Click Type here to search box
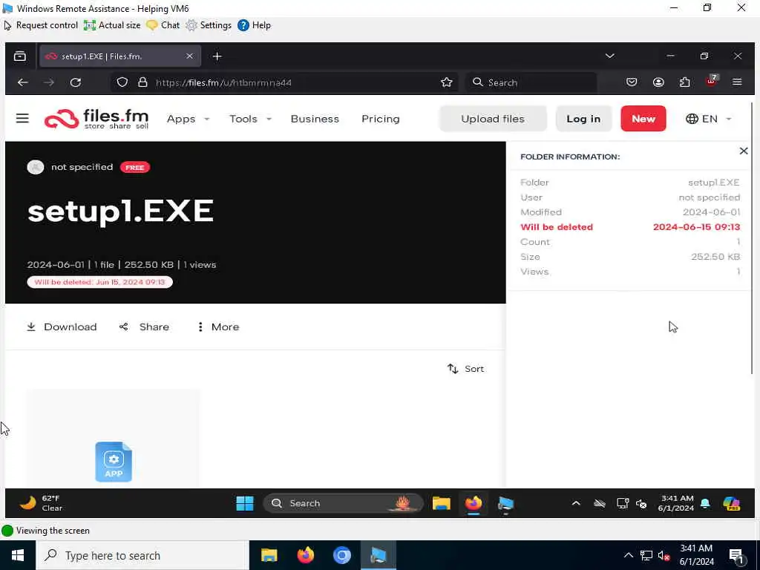Viewport: 760px width, 570px height. 142,555
